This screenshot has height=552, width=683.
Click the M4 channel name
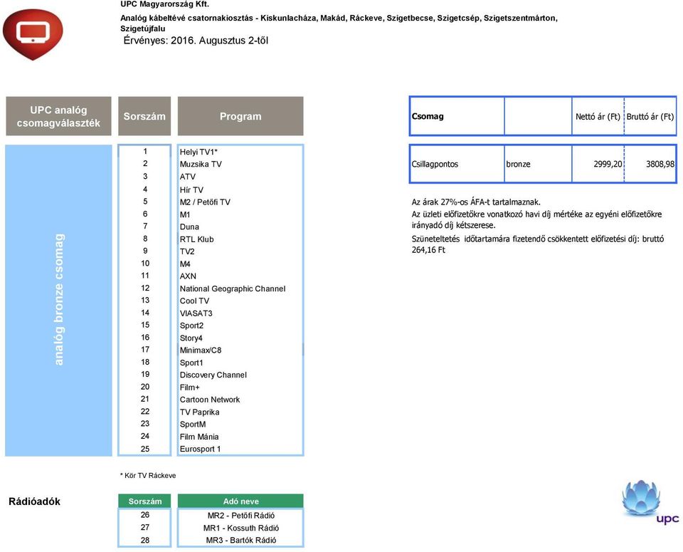point(185,264)
